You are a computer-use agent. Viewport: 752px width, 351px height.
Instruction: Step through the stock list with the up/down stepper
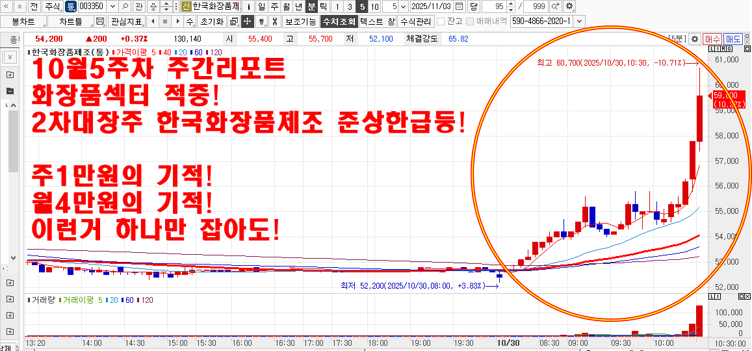click(x=166, y=6)
